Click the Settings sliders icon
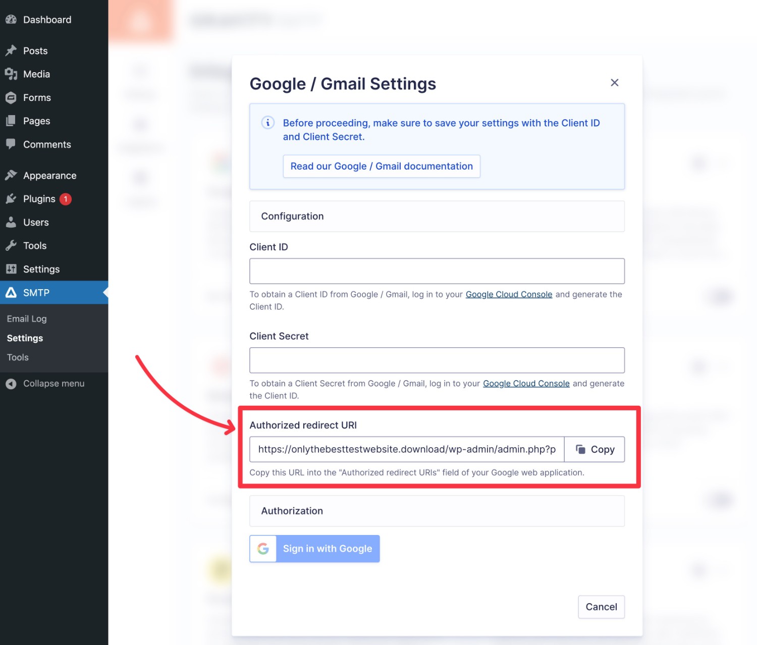This screenshot has width=757, height=645. coord(11,269)
